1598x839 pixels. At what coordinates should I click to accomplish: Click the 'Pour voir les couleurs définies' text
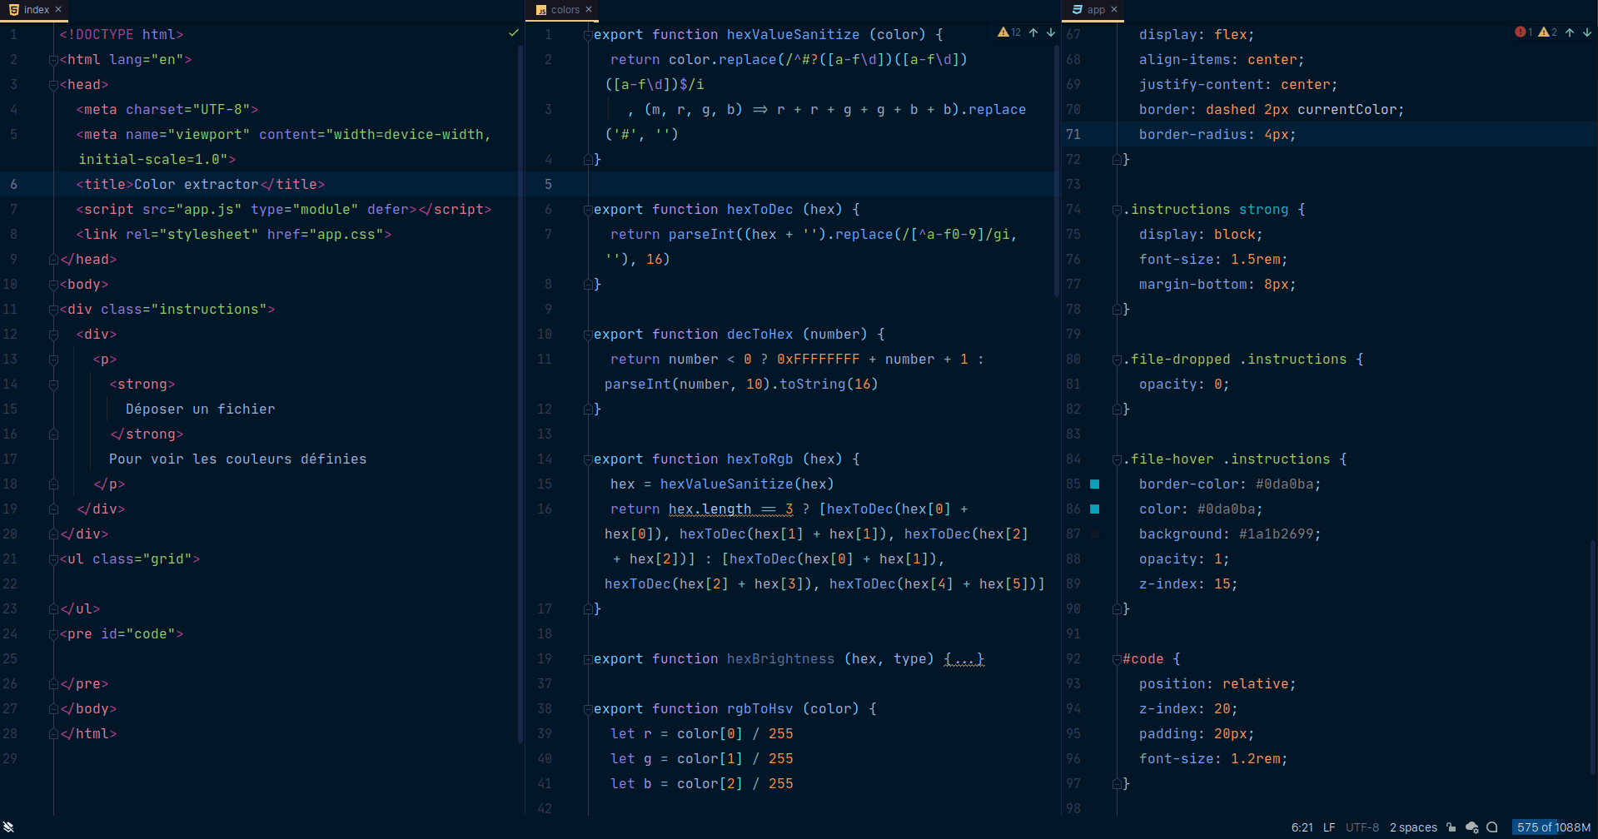pyautogui.click(x=237, y=459)
